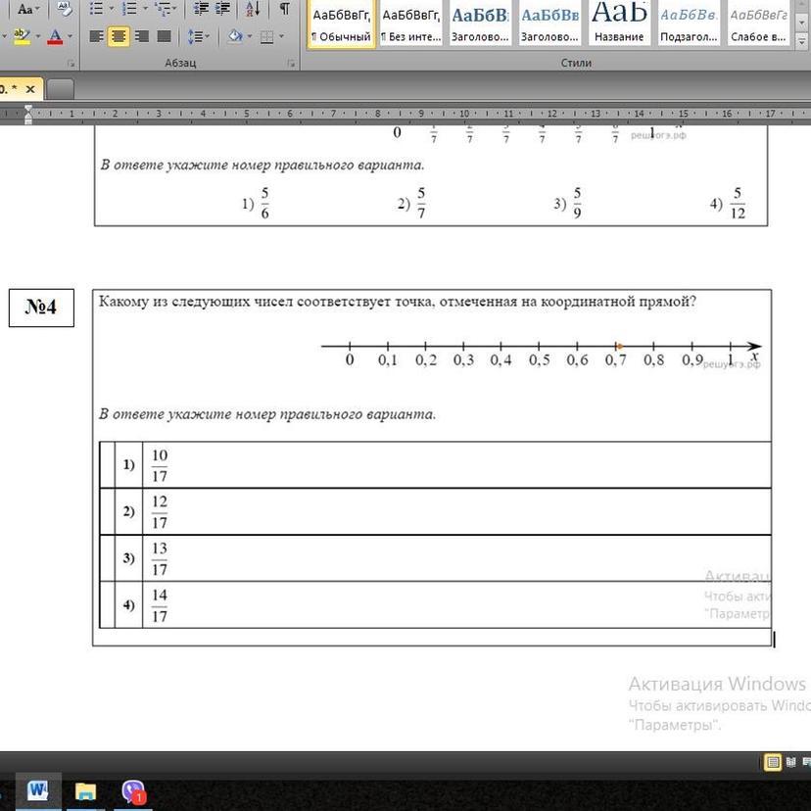Open a new blank document tab
Viewport: 811px width, 811px height.
tap(61, 89)
